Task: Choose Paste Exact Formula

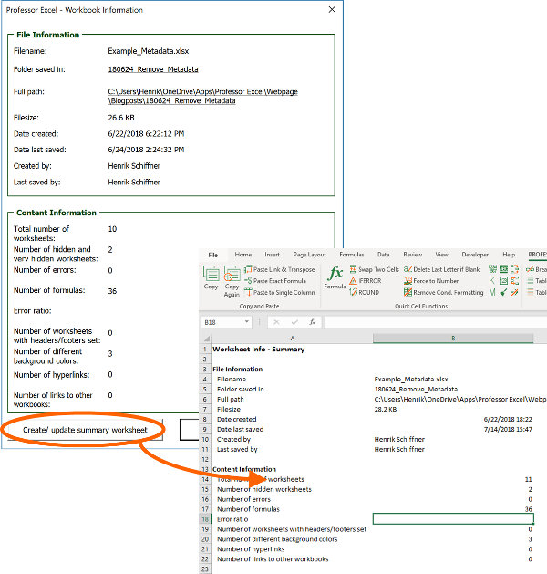Action: (275, 281)
